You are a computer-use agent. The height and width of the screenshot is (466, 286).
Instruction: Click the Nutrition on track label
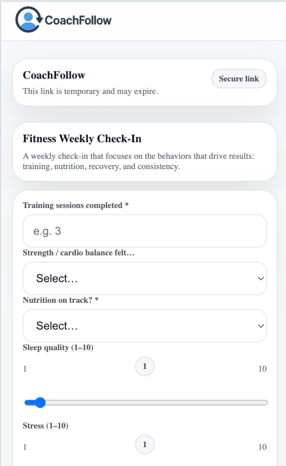click(58, 300)
